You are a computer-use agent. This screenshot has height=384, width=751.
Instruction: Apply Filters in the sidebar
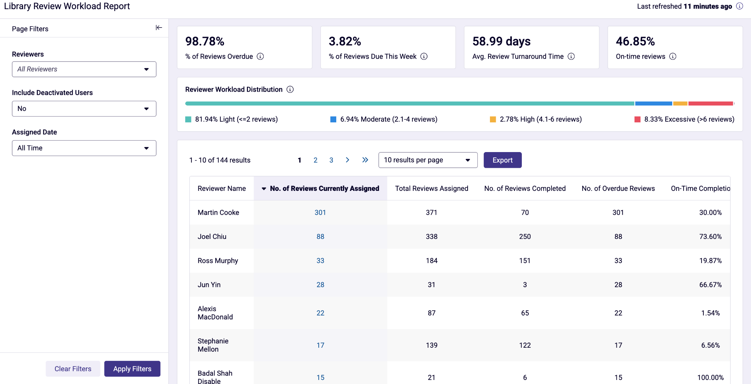pos(132,369)
